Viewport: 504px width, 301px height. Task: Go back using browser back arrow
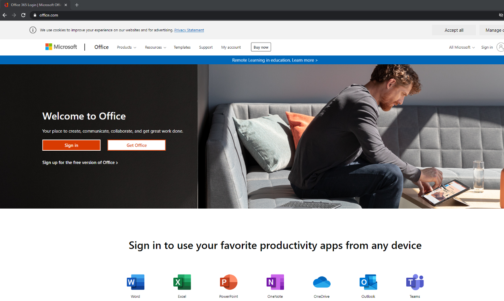[4, 15]
